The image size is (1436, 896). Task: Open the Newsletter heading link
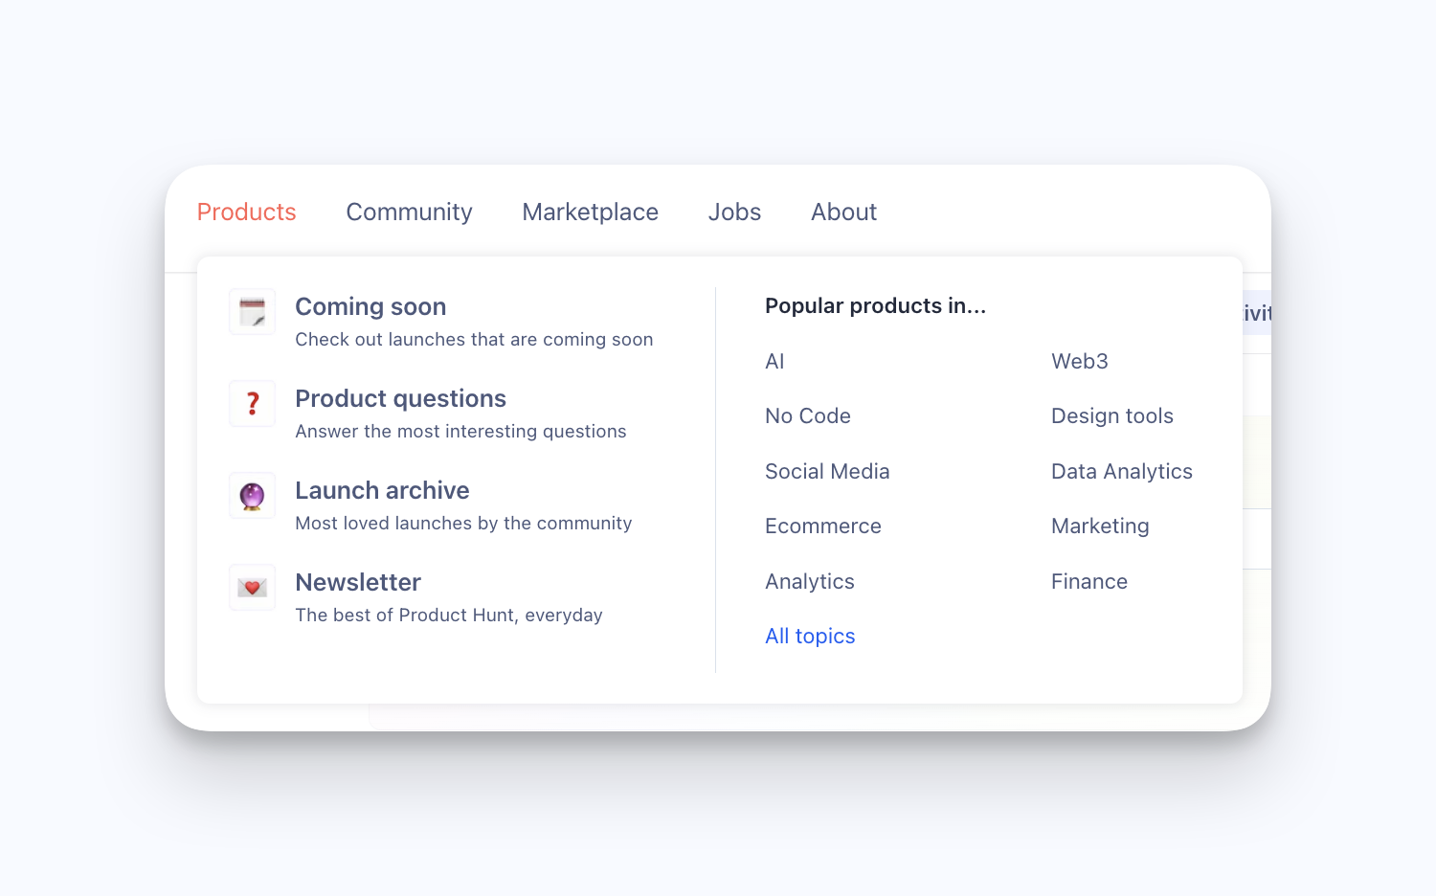coord(358,582)
